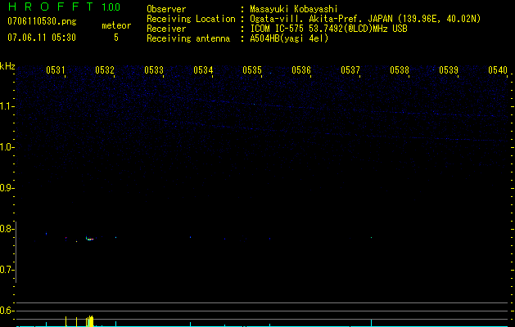Click the 0532 time marker
Image resolution: width=515 pixels, height=327 pixels.
(x=105, y=70)
